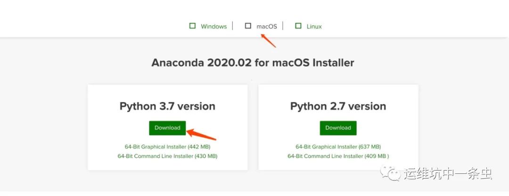
Task: Click the divider between the two Python cards
Action: tap(253, 127)
